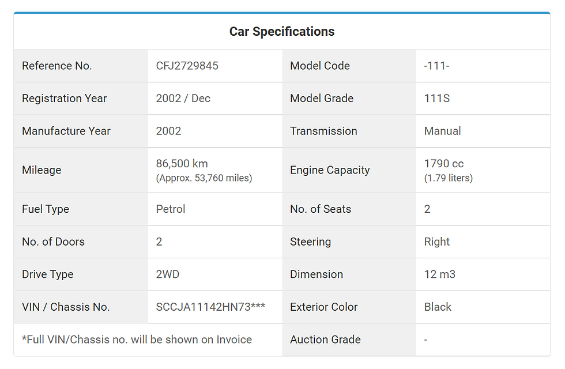This screenshot has height=369, width=565.
Task: Click the No. of Doors label
Action: [x=53, y=242]
